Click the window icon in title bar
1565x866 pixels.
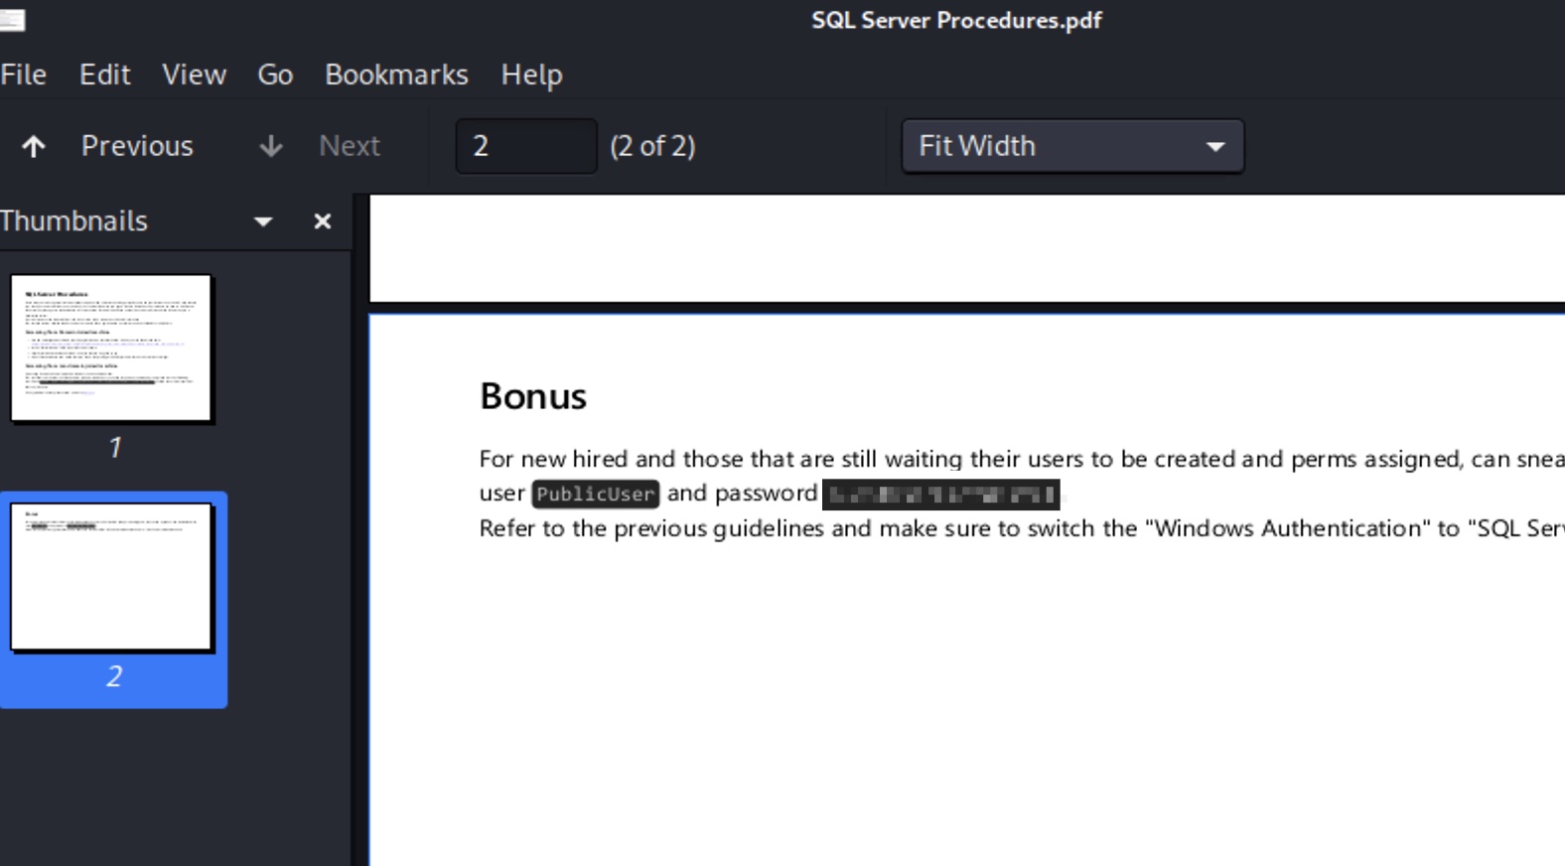(12, 20)
